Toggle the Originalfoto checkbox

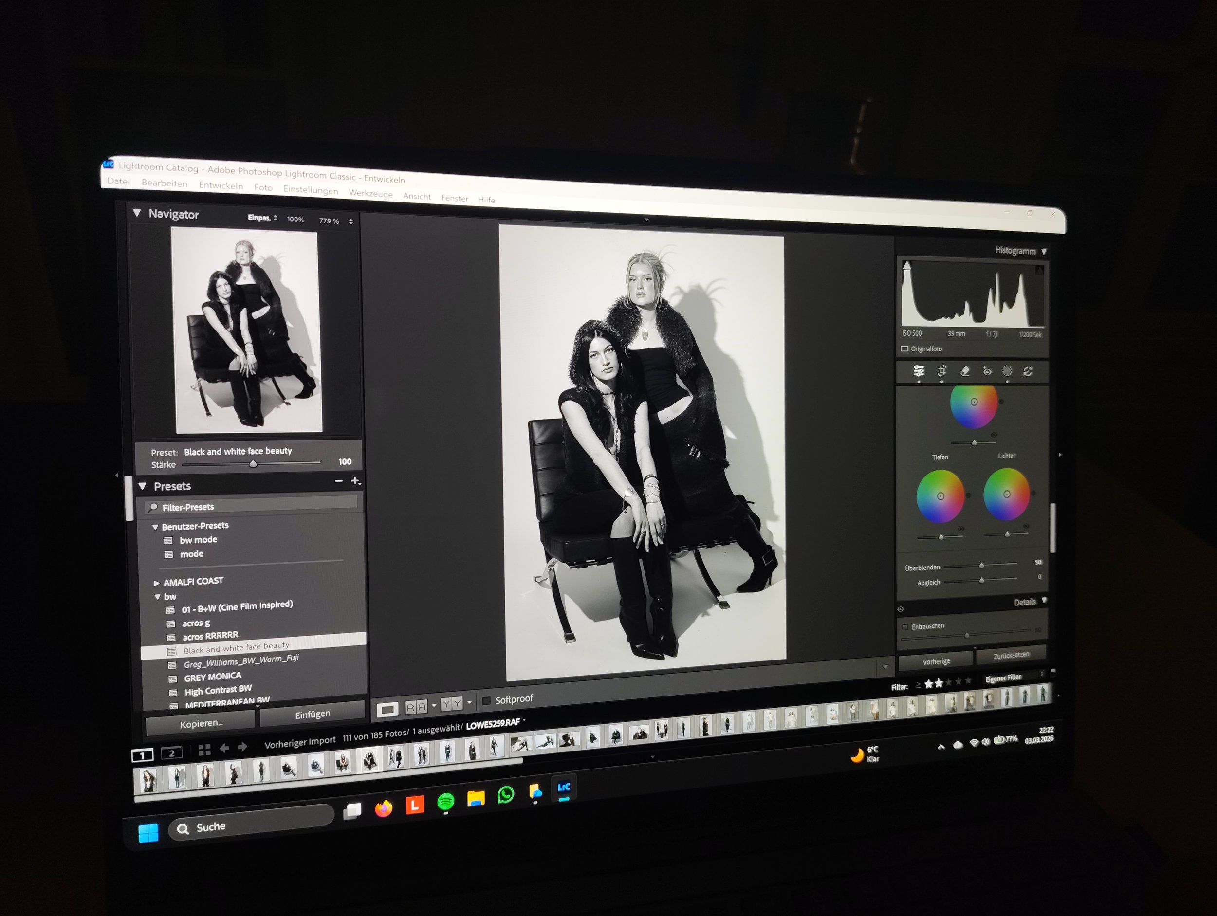pos(904,349)
